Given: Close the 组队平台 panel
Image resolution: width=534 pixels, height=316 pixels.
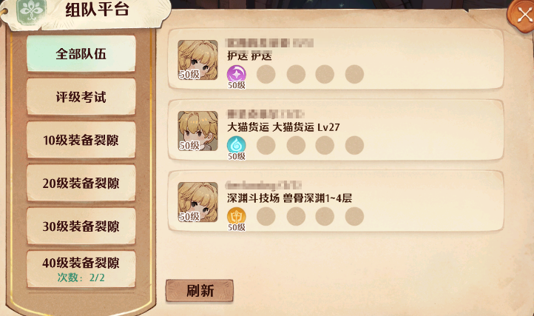Looking at the screenshot, I should pos(521,14).
